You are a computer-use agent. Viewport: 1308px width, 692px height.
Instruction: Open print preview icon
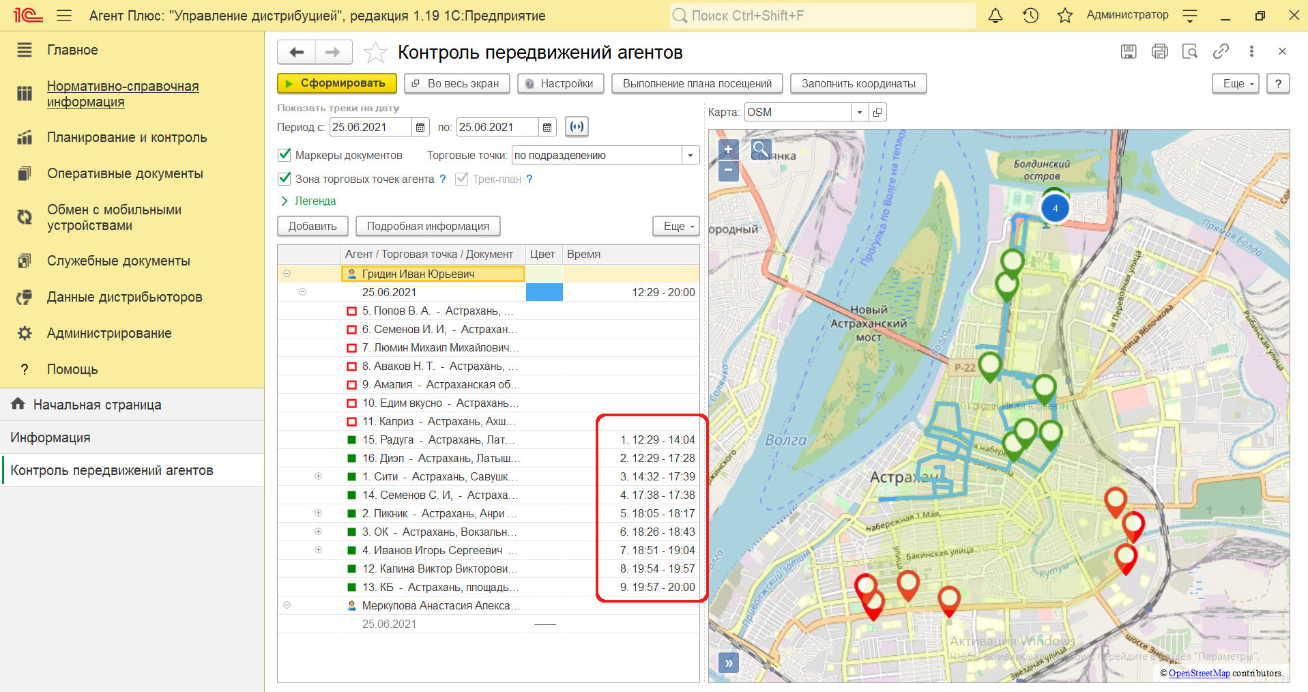point(1190,51)
